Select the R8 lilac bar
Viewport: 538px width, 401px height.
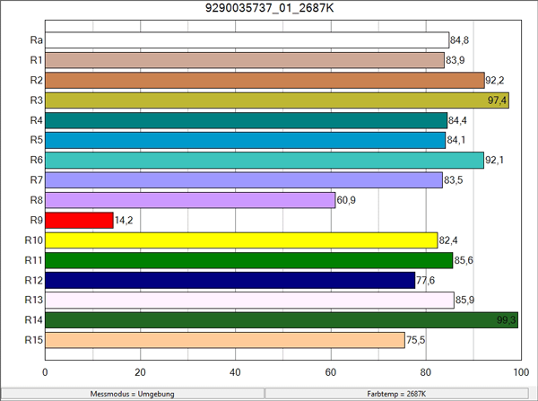click(x=190, y=200)
